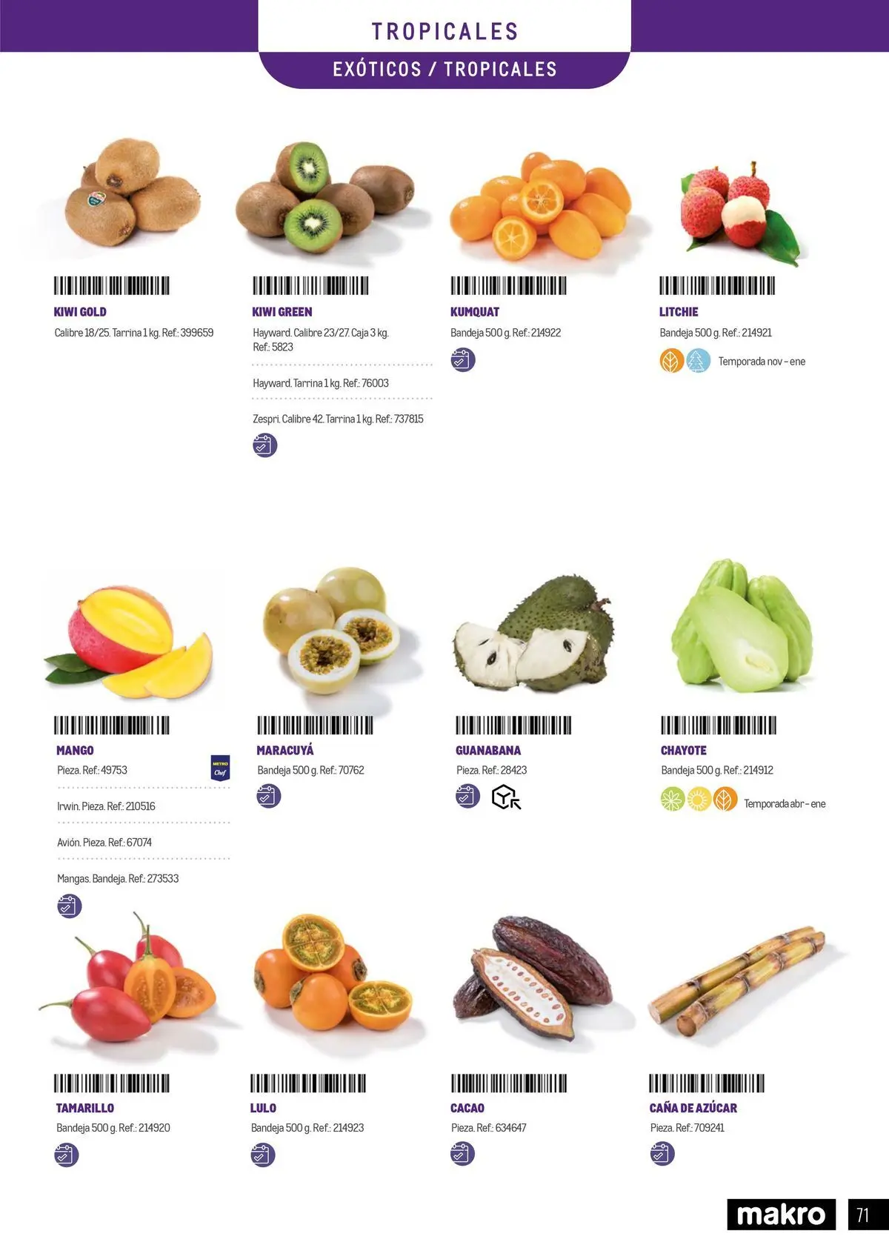Click the calendar icon under Kiwi Green

click(264, 445)
